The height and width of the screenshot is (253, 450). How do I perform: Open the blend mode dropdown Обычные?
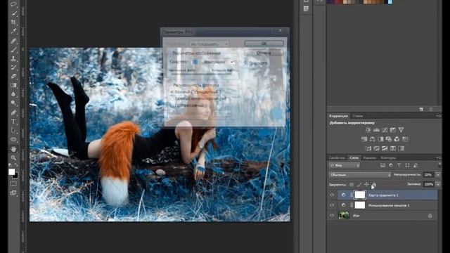[x=360, y=175]
